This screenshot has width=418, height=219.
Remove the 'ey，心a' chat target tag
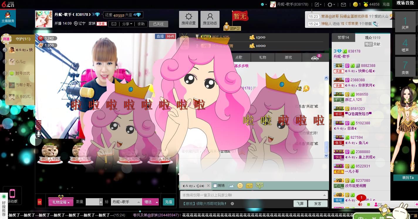pos(208,186)
